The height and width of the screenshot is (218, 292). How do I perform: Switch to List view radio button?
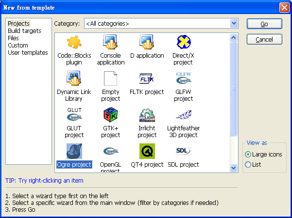[x=248, y=165]
